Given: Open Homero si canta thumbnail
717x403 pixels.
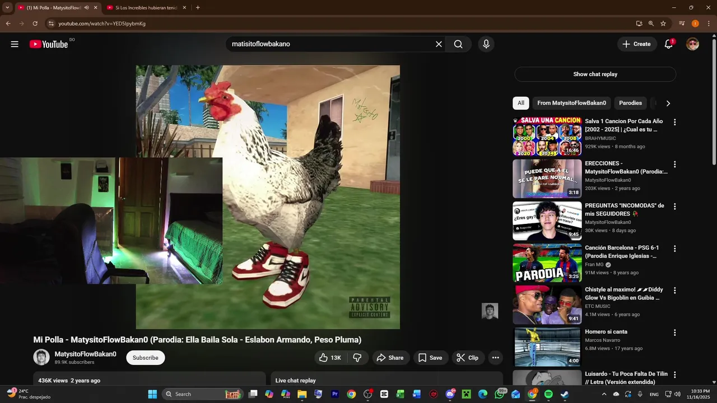Looking at the screenshot, I should pyautogui.click(x=547, y=346).
